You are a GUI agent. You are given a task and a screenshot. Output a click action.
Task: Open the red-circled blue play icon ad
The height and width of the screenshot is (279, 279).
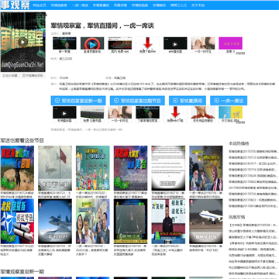tap(92, 43)
